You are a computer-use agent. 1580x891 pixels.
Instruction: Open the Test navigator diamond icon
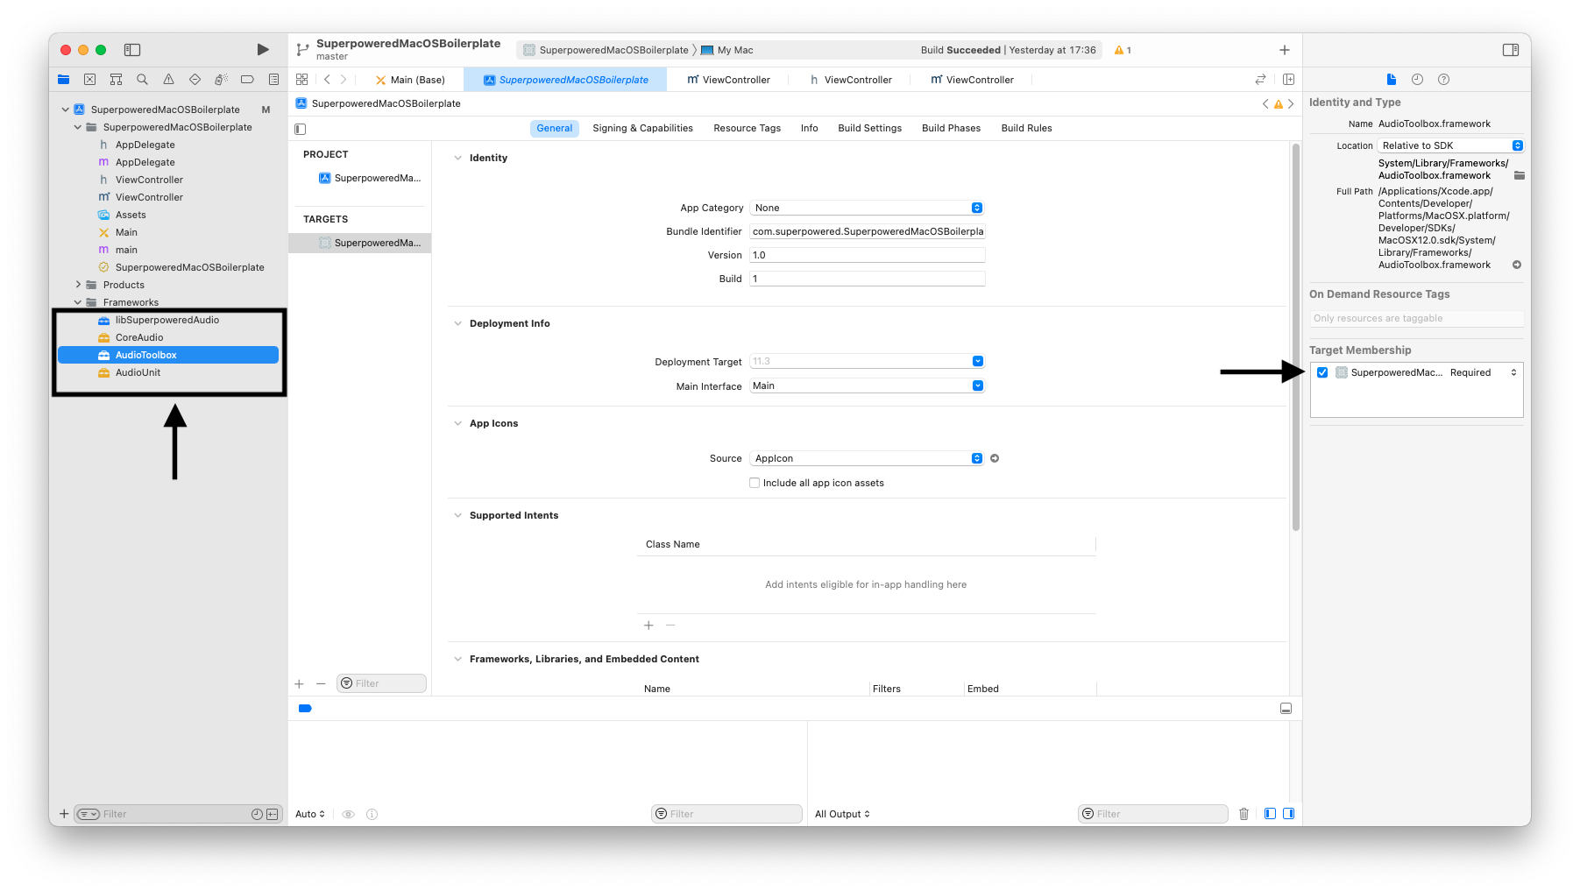[195, 80]
